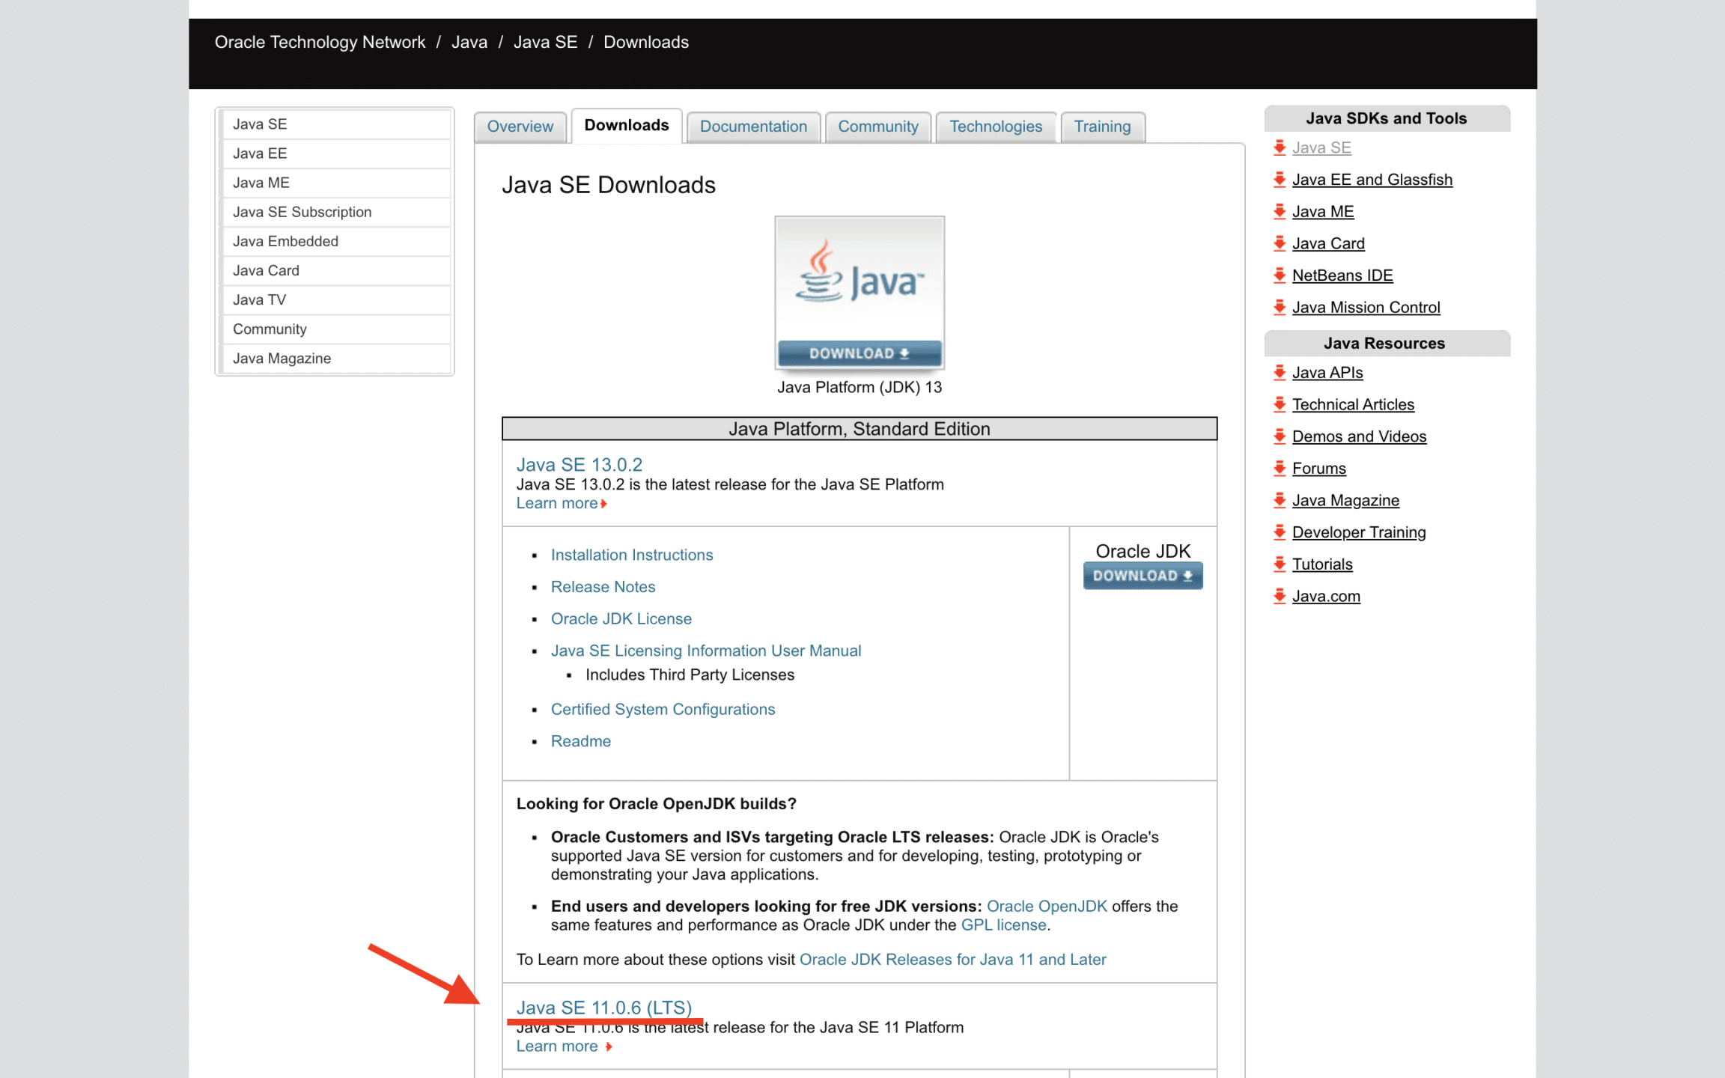
Task: Click the red download icon beside Java.com
Action: (x=1280, y=596)
